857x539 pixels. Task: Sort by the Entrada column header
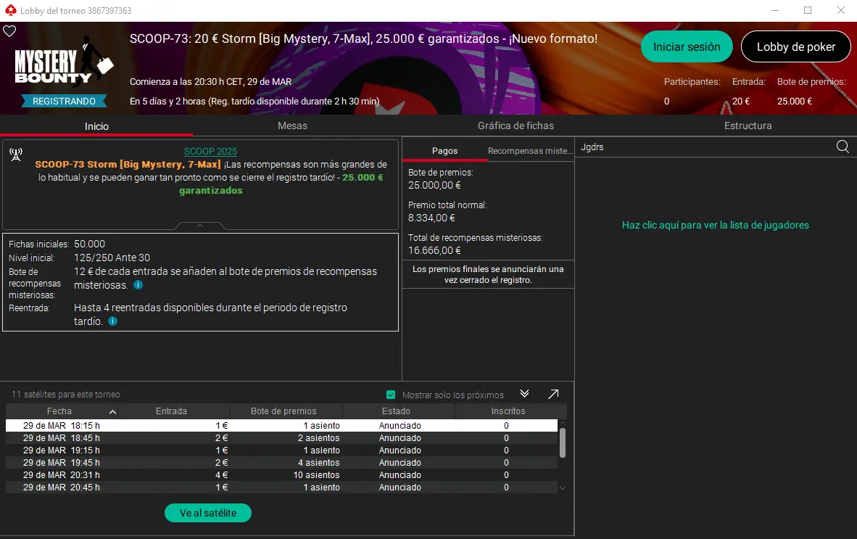coord(171,411)
